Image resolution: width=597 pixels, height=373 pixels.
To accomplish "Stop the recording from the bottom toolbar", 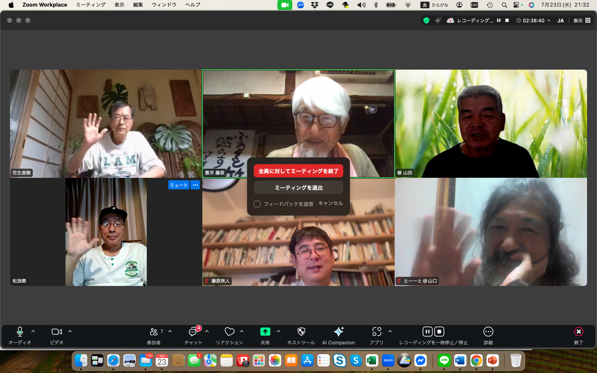I will point(439,332).
